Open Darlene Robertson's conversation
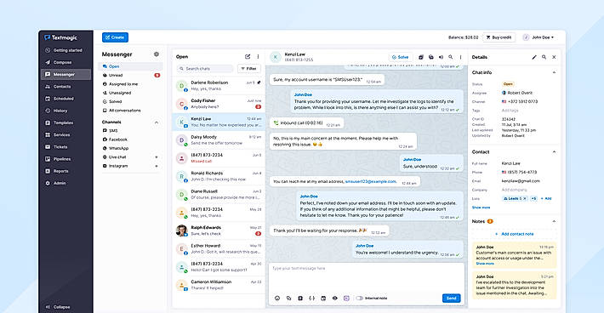The width and height of the screenshot is (604, 313). point(219,85)
